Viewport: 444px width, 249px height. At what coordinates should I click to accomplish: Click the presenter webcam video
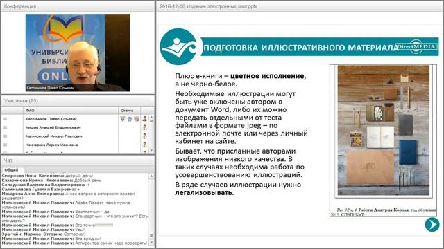tap(78, 53)
